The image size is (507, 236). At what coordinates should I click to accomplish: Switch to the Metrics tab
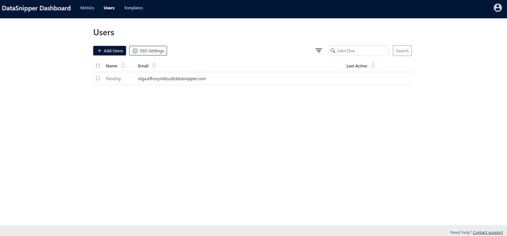pos(87,8)
